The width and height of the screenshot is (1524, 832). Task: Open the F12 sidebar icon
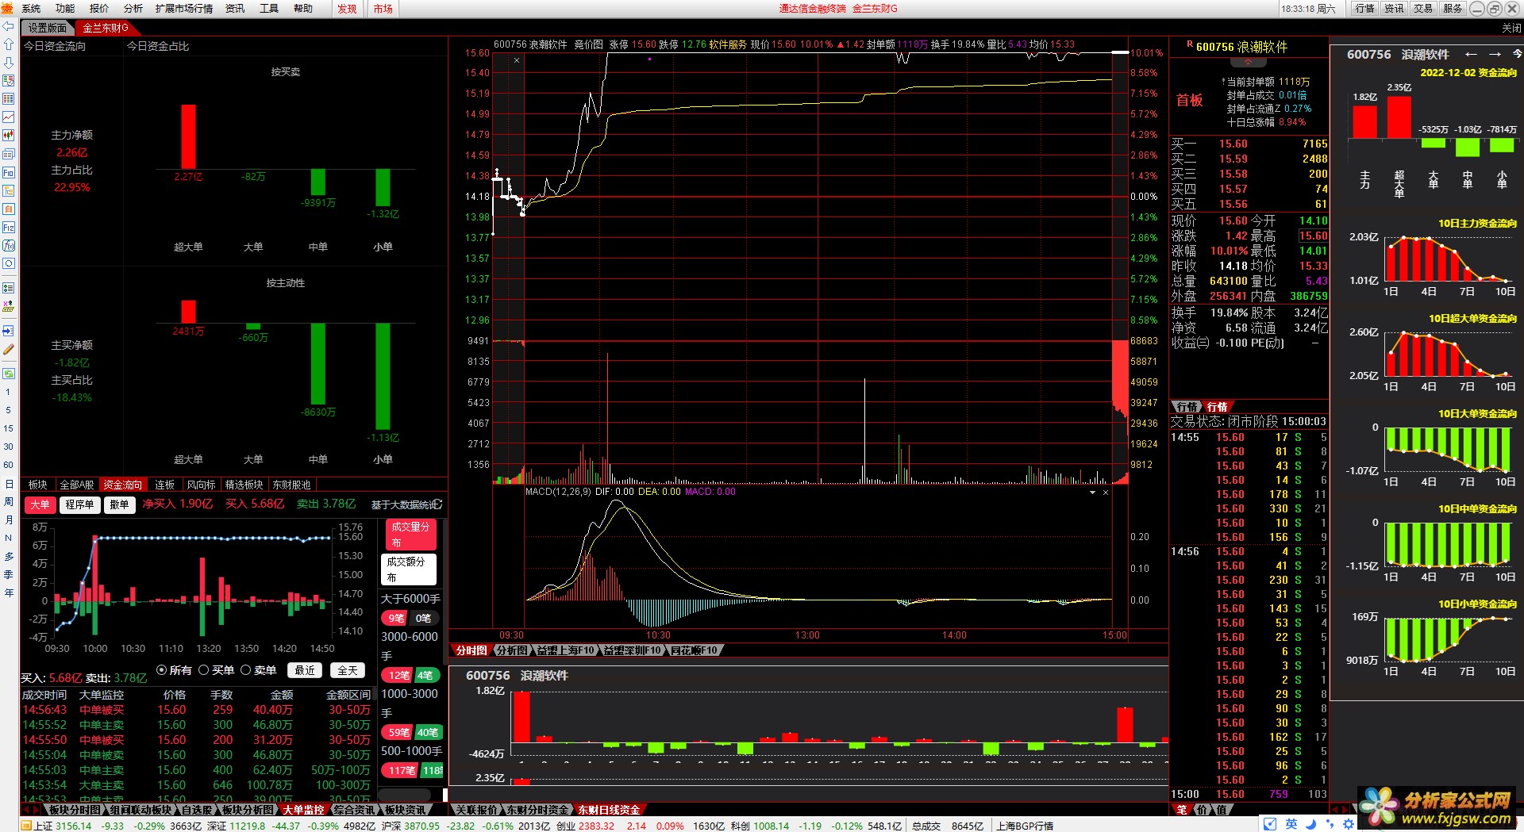coord(9,227)
